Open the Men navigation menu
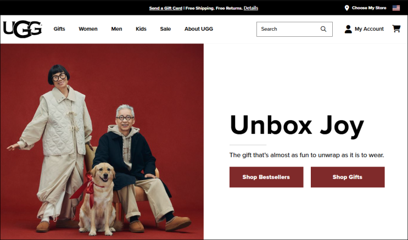 [x=116, y=29]
